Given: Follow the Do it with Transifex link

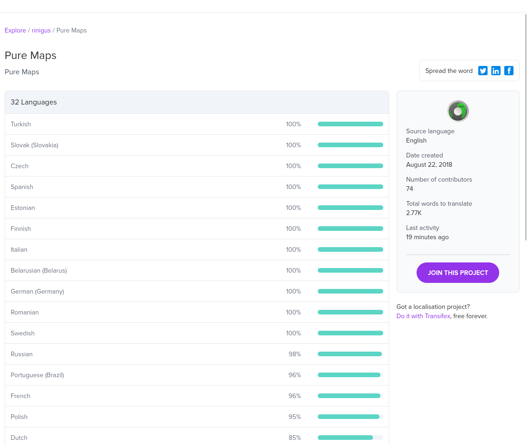Looking at the screenshot, I should click(x=423, y=316).
